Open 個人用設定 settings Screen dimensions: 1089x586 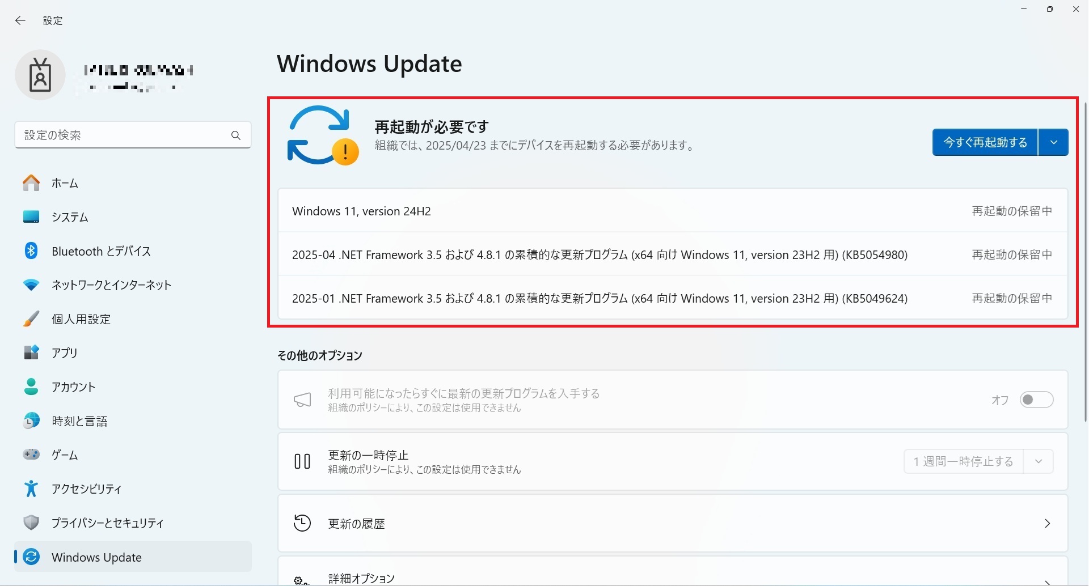click(x=133, y=319)
